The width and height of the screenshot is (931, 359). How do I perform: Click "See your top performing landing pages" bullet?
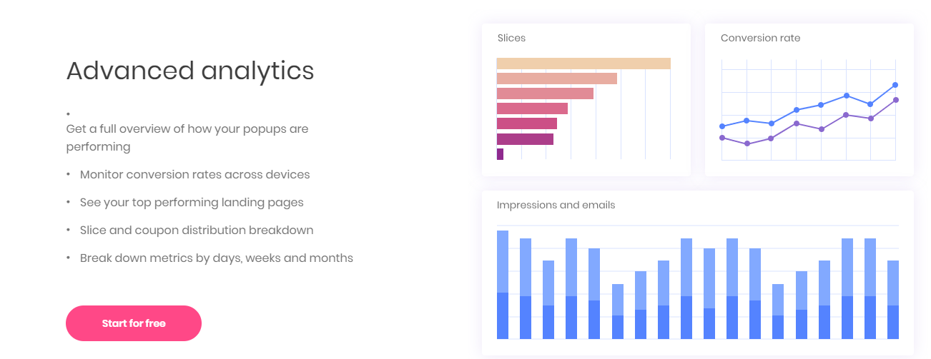(192, 202)
